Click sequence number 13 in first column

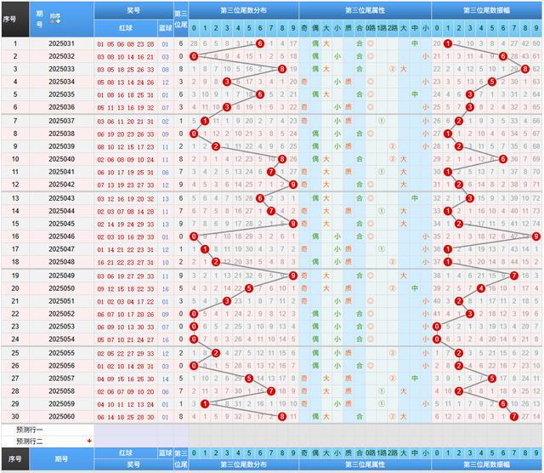pos(15,198)
